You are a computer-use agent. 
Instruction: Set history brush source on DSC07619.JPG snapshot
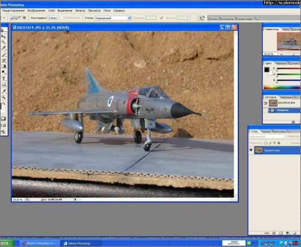(265, 103)
